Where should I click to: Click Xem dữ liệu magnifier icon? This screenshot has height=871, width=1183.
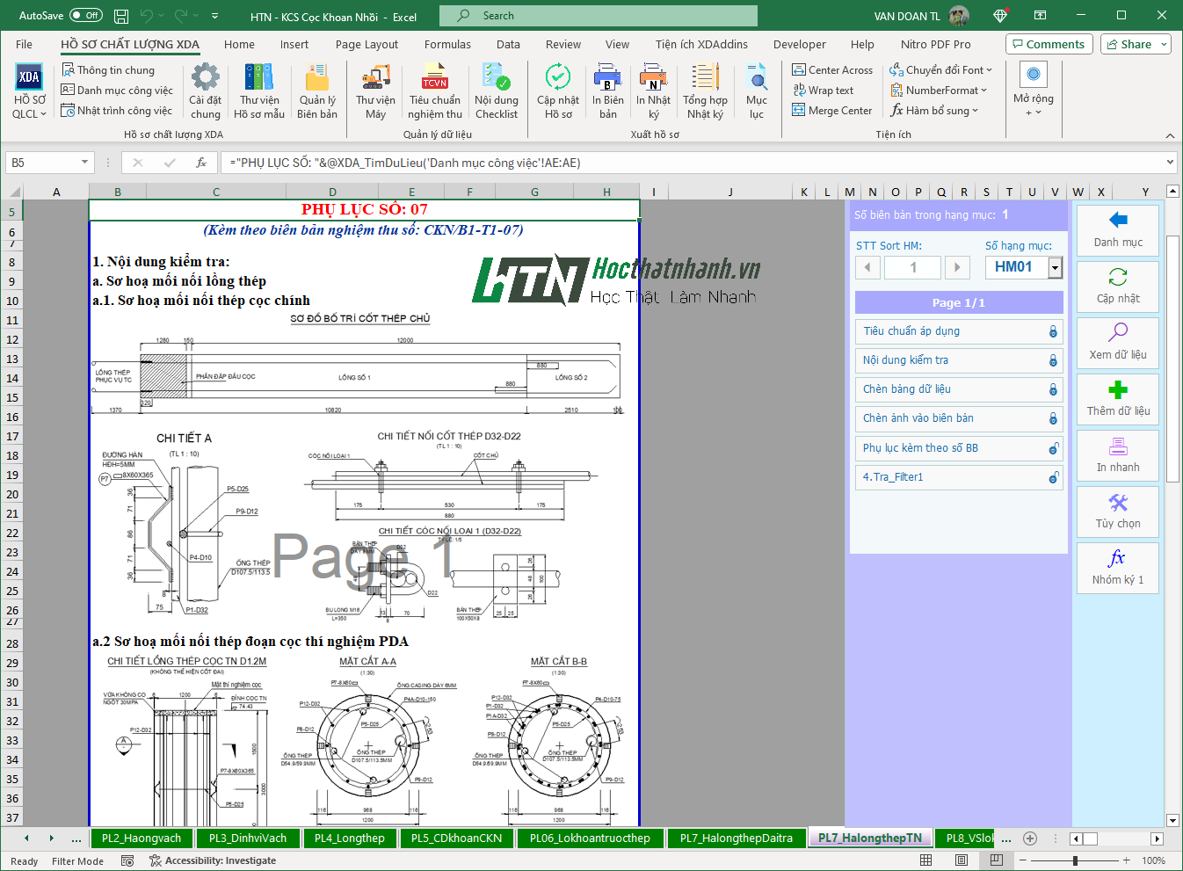[x=1118, y=333]
